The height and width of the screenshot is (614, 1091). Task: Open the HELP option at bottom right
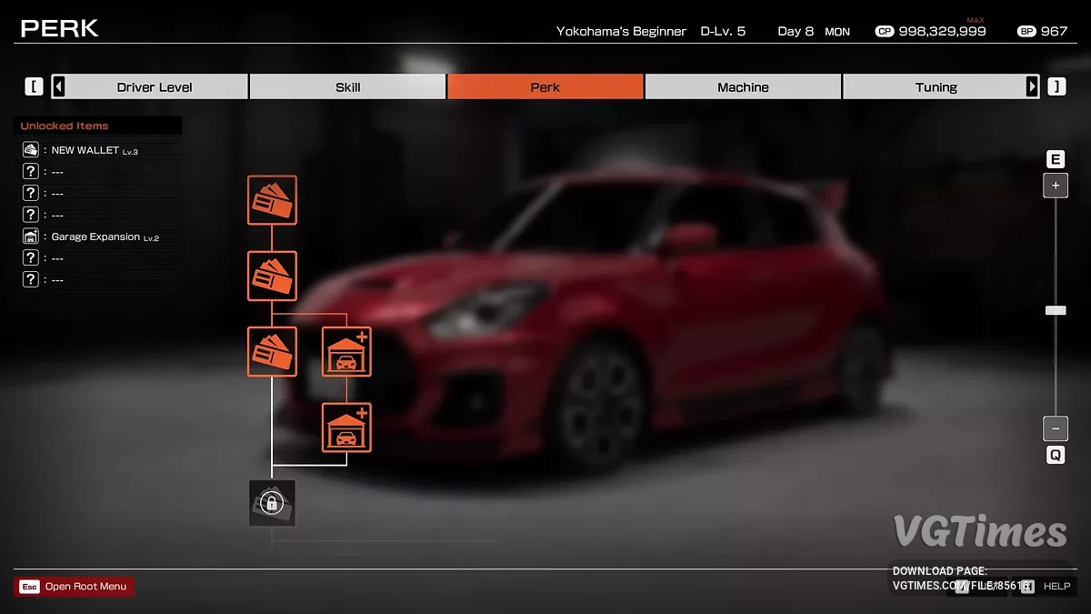pyautogui.click(x=1056, y=586)
